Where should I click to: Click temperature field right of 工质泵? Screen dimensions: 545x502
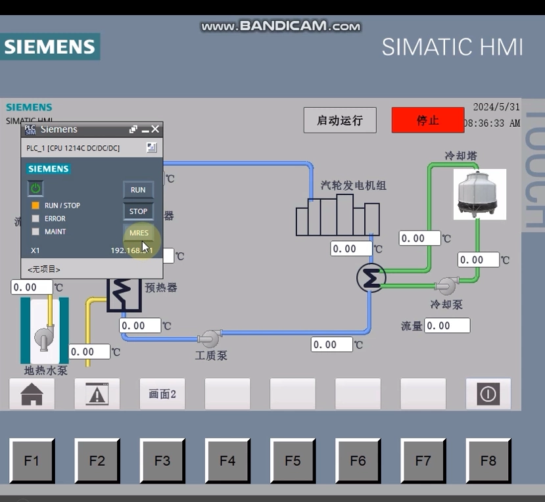(x=332, y=344)
